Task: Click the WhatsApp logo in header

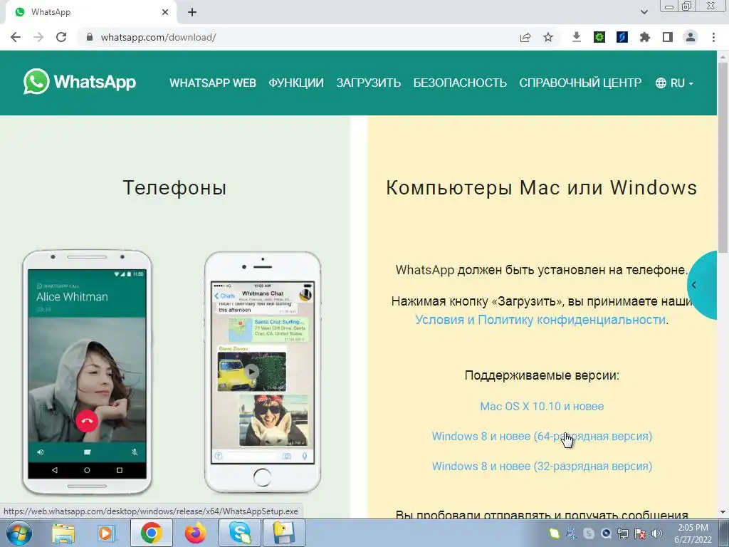Action: coord(80,82)
